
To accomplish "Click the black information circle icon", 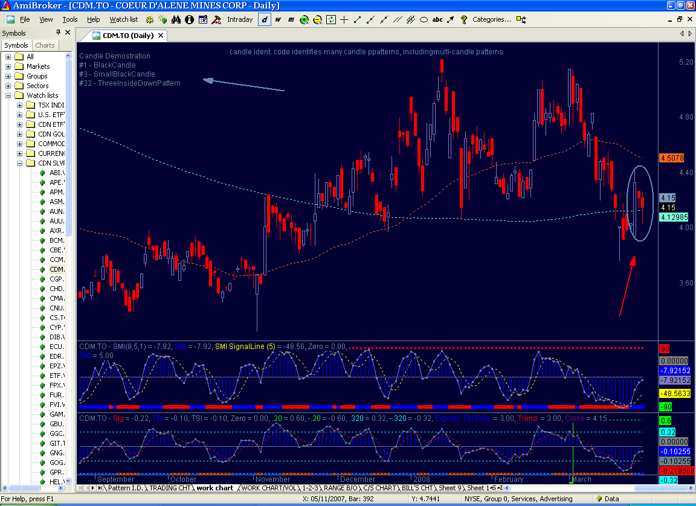I will (189, 19).
